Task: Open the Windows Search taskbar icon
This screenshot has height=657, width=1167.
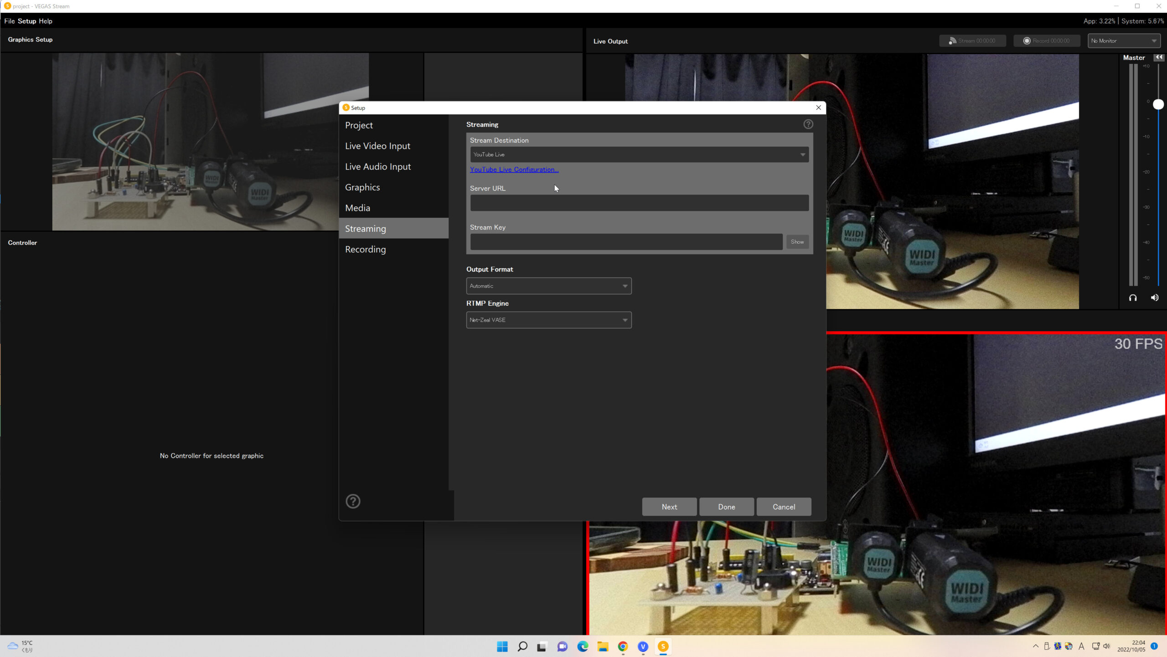Action: 522,647
